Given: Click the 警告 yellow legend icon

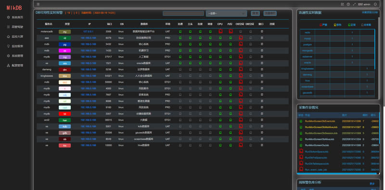Looking at the screenshot, I should point(335,25).
